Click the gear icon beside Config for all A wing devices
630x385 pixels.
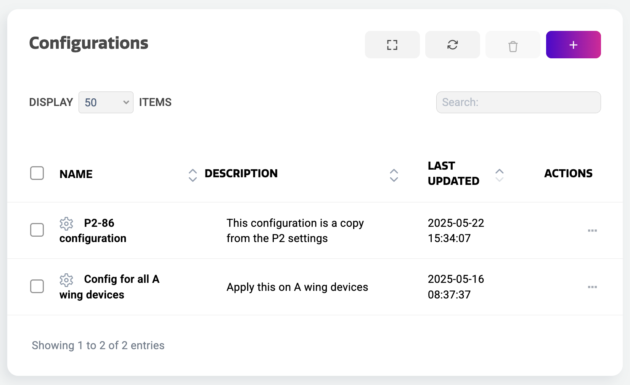click(x=66, y=280)
